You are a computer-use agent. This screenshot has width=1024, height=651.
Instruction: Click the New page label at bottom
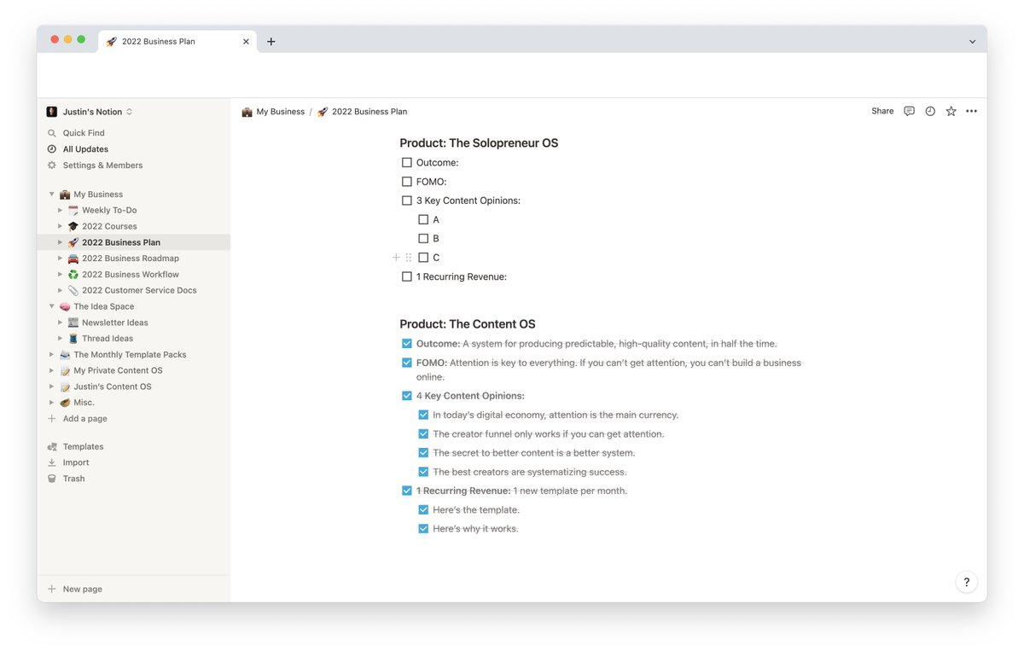[83, 589]
